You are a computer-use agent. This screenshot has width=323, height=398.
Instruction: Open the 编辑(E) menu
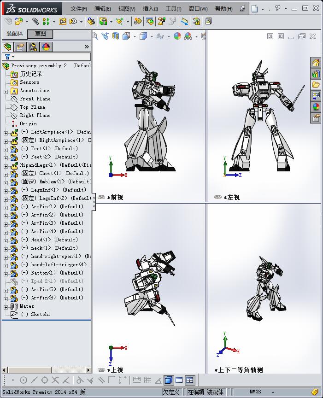pos(102,9)
